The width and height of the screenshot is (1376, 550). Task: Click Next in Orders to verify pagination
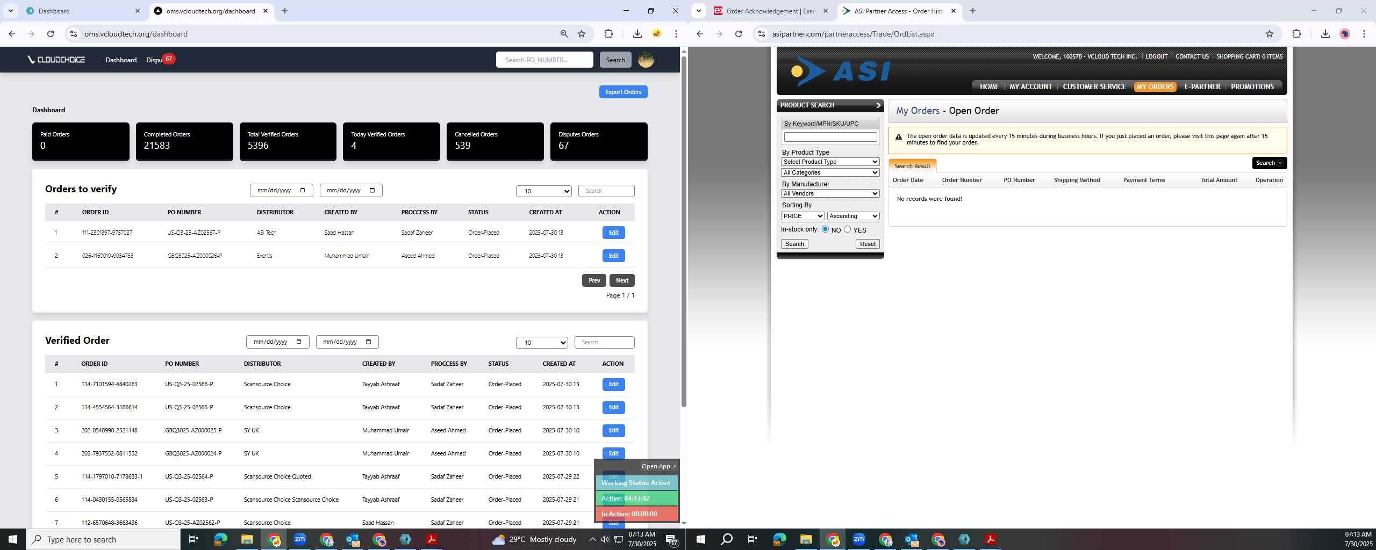point(622,280)
